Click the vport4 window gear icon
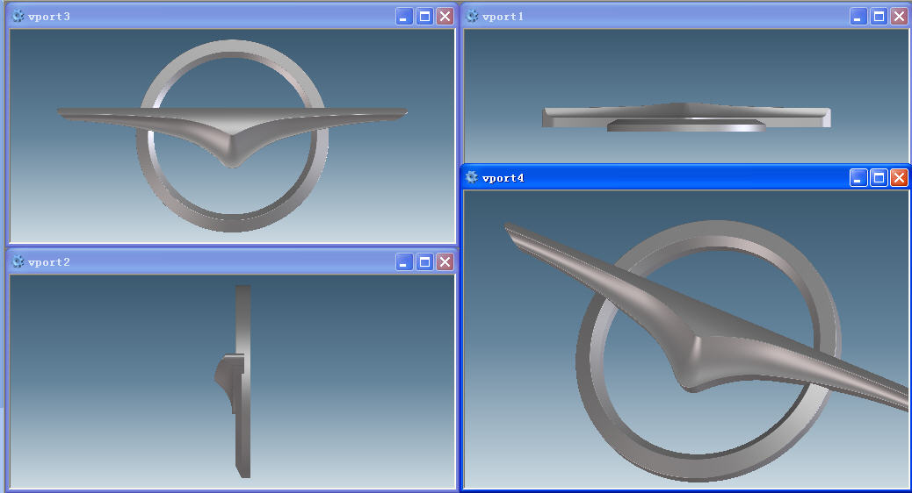This screenshot has height=493, width=912. click(472, 177)
